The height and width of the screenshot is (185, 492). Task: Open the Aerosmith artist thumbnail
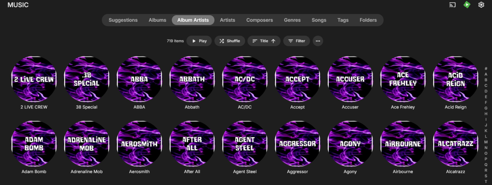click(139, 143)
